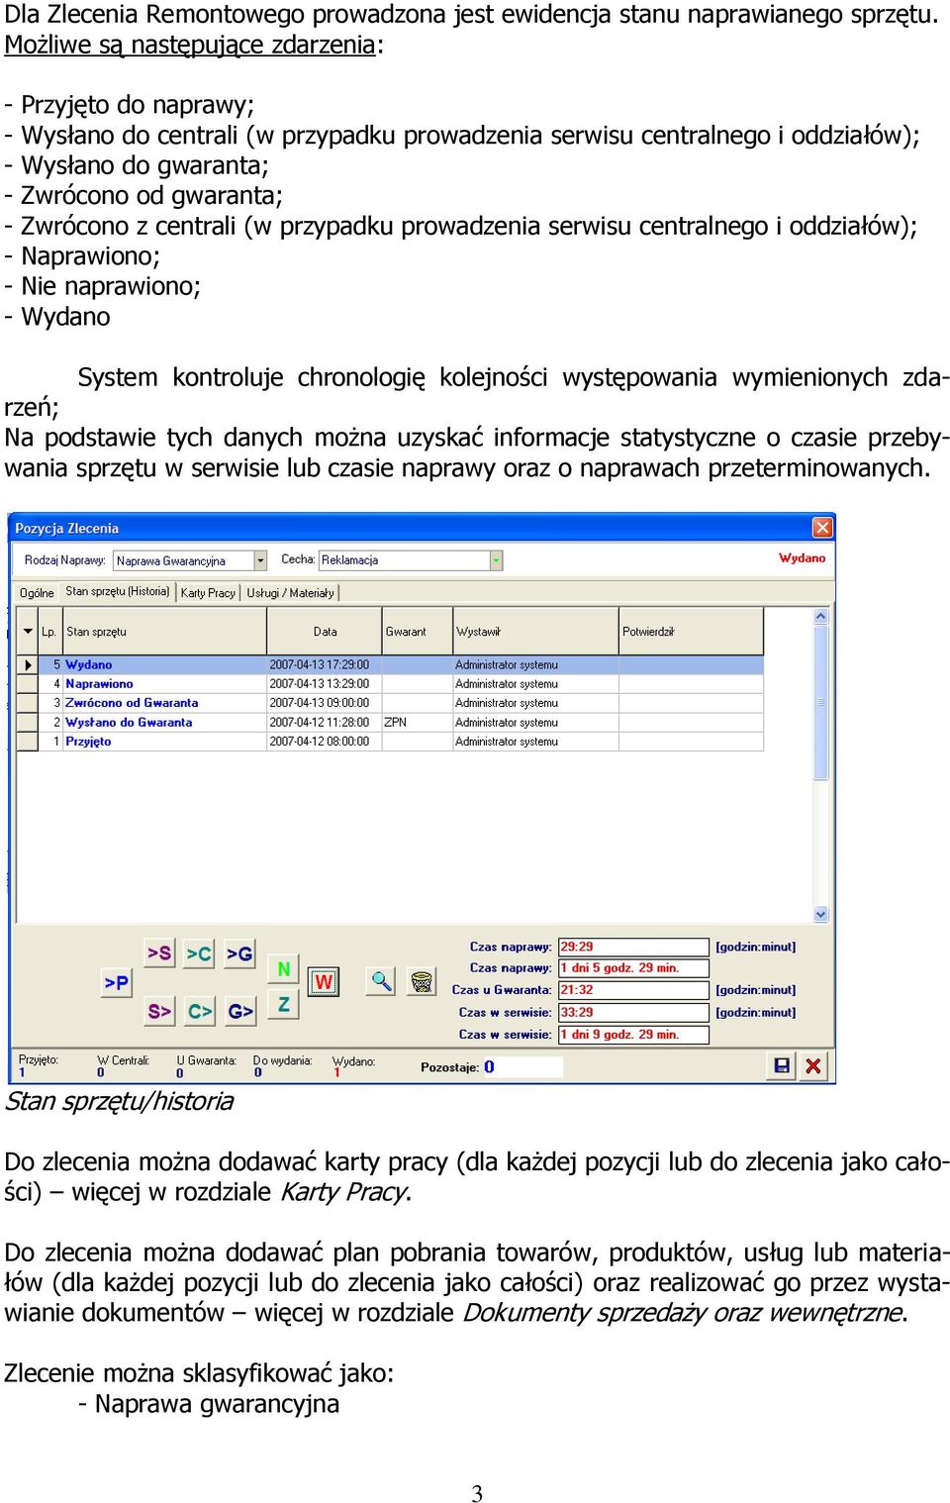Click the Pozostaje value field
The image size is (950, 1503).
pos(522,1067)
